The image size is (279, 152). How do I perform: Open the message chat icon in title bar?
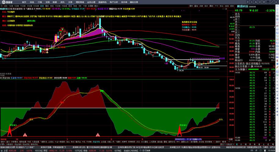248,2
